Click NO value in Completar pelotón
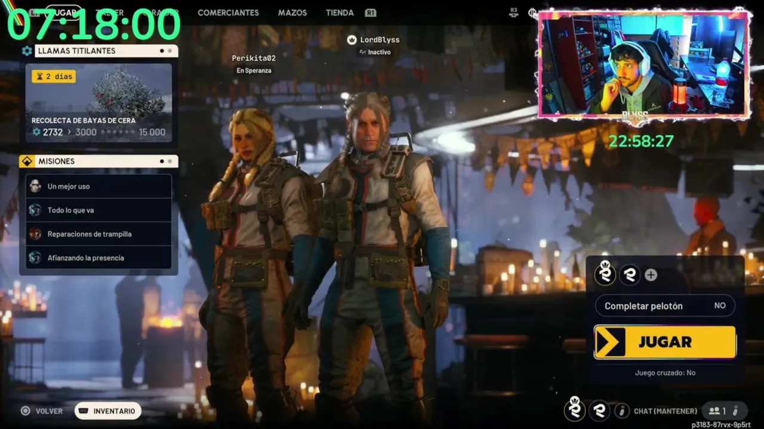 tap(720, 306)
